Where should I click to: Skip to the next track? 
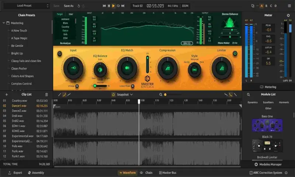pyautogui.click(x=123, y=6)
